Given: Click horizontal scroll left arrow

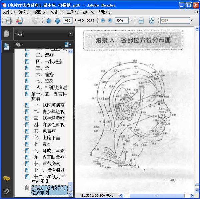Looking at the screenshot, I should pyautogui.click(x=121, y=195).
